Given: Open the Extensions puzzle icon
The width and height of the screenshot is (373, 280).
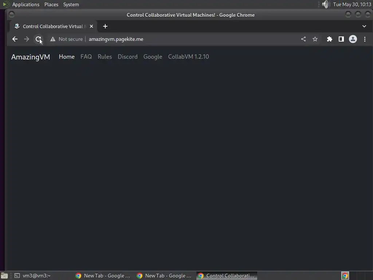Looking at the screenshot, I should 329,39.
